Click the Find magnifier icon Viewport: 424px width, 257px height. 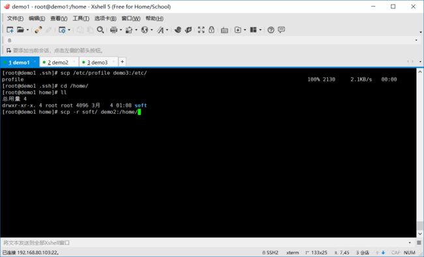100,30
